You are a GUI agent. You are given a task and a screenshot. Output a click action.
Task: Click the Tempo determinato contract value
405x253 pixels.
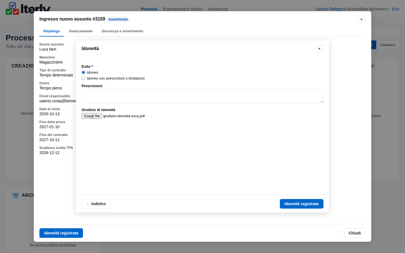click(56, 75)
